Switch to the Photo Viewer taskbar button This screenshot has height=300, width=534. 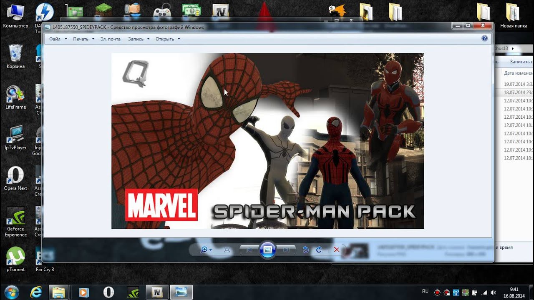point(181,292)
